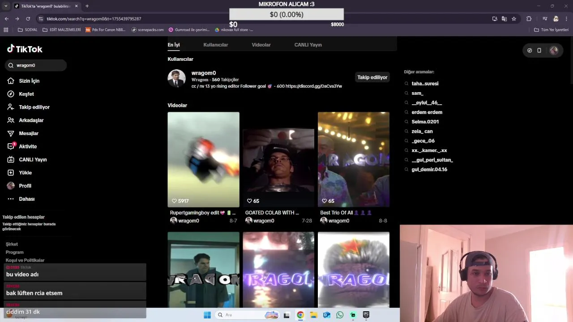Viewport: 573px width, 322px height.
Task: Select the zela_ can search suggestion
Action: pyautogui.click(x=422, y=131)
